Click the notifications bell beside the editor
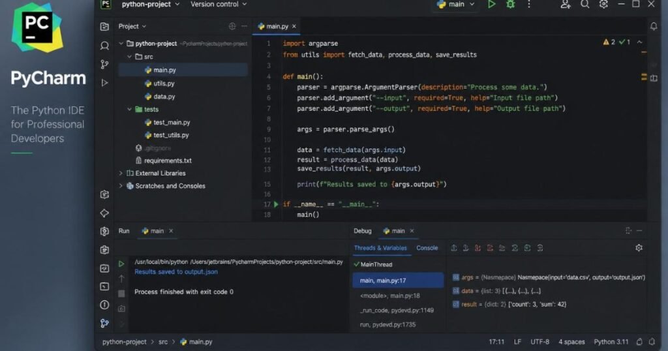The image size is (668, 351). click(x=654, y=26)
